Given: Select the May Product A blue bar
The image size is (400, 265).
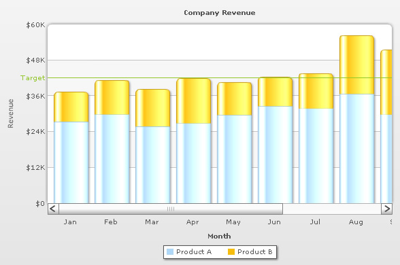Looking at the screenshot, I should coord(235,159).
